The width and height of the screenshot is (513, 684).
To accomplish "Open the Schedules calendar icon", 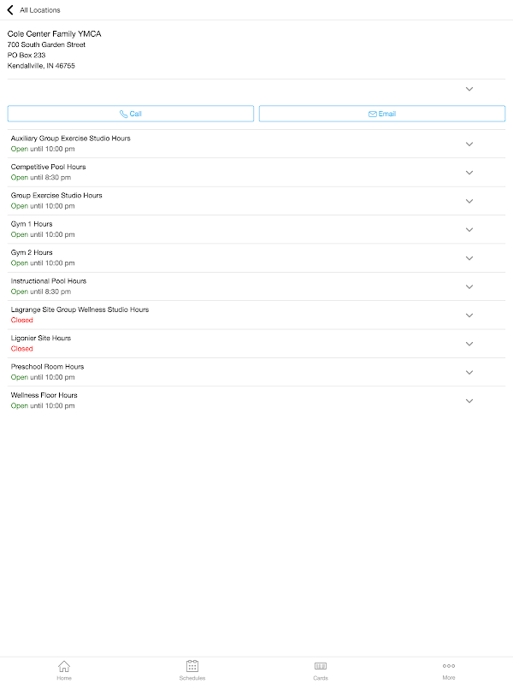I will click(x=192, y=666).
